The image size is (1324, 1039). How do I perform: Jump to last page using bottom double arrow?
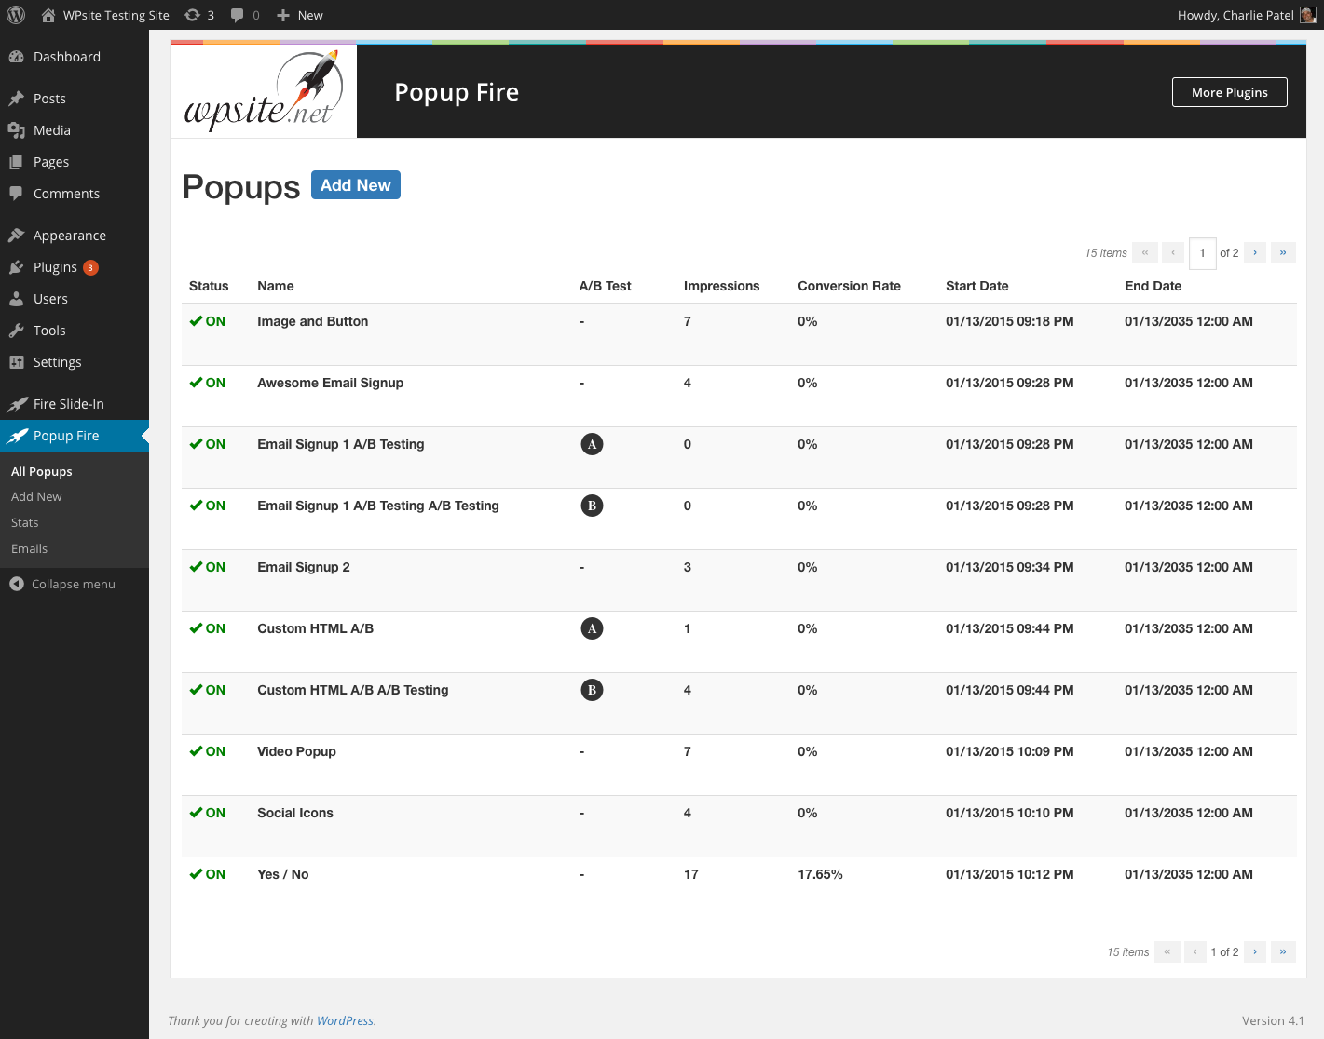[x=1283, y=951]
